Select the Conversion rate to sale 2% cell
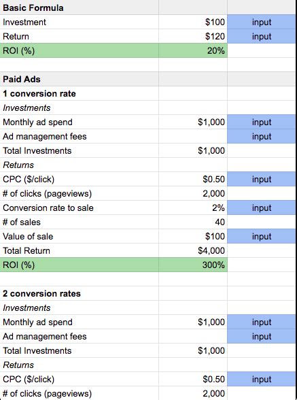Screen dimensions: 297x400 click(x=193, y=207)
